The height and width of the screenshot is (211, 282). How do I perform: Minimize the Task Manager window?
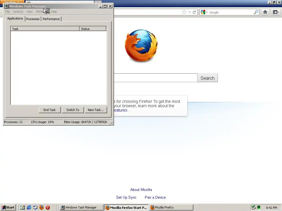pyautogui.click(x=101, y=6)
